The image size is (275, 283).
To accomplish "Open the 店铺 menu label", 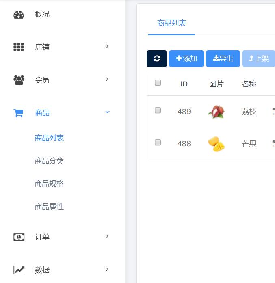I will pos(42,47).
